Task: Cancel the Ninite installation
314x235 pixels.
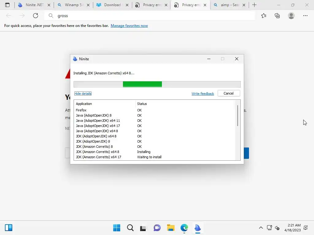Action: (229, 93)
